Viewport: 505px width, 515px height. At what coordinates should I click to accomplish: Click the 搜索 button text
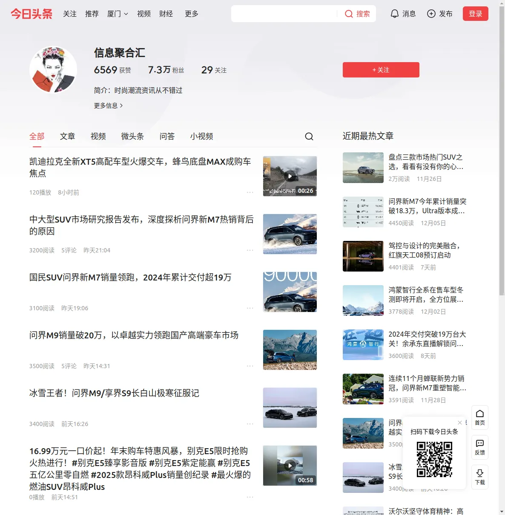(363, 14)
